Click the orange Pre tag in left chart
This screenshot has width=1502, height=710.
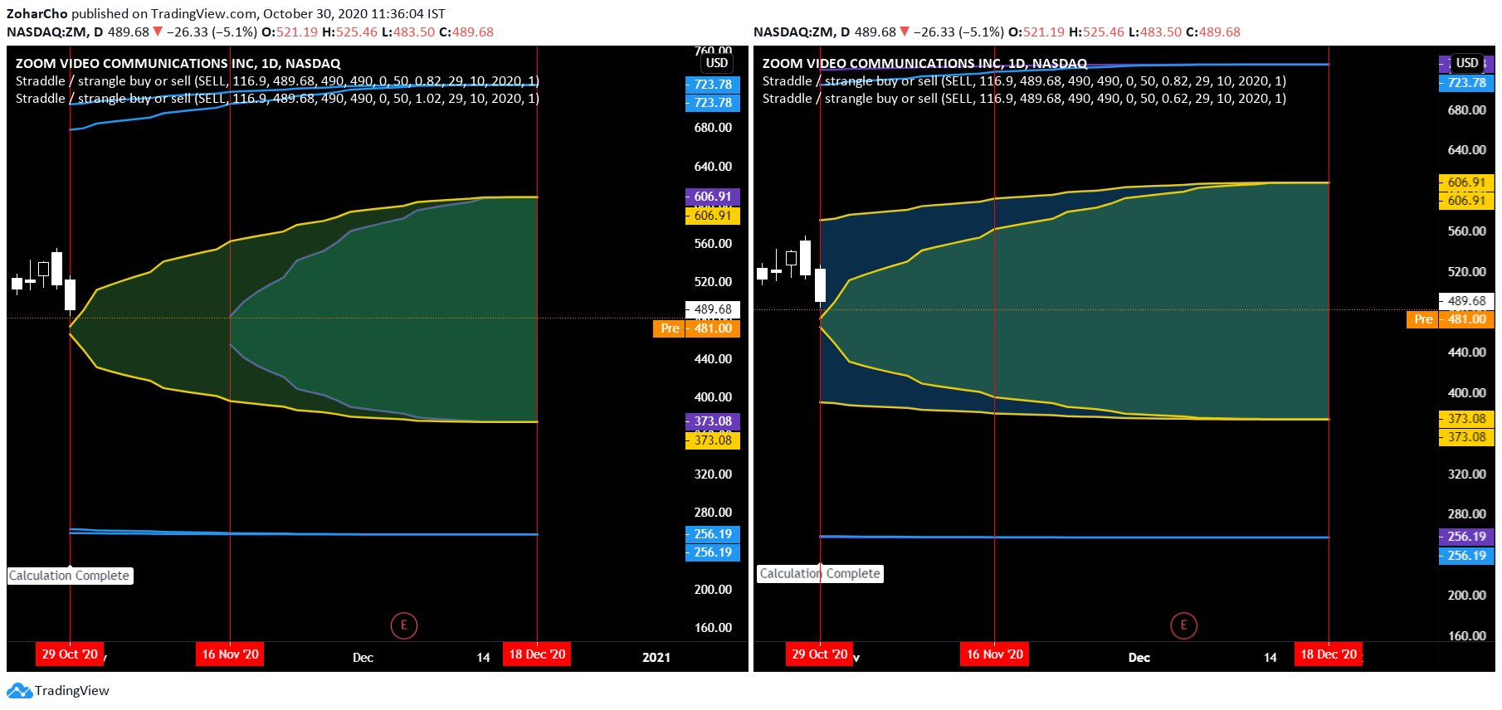coord(670,328)
